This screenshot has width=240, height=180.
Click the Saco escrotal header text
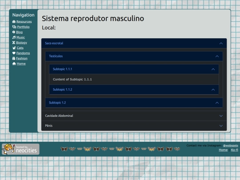tap(54, 43)
